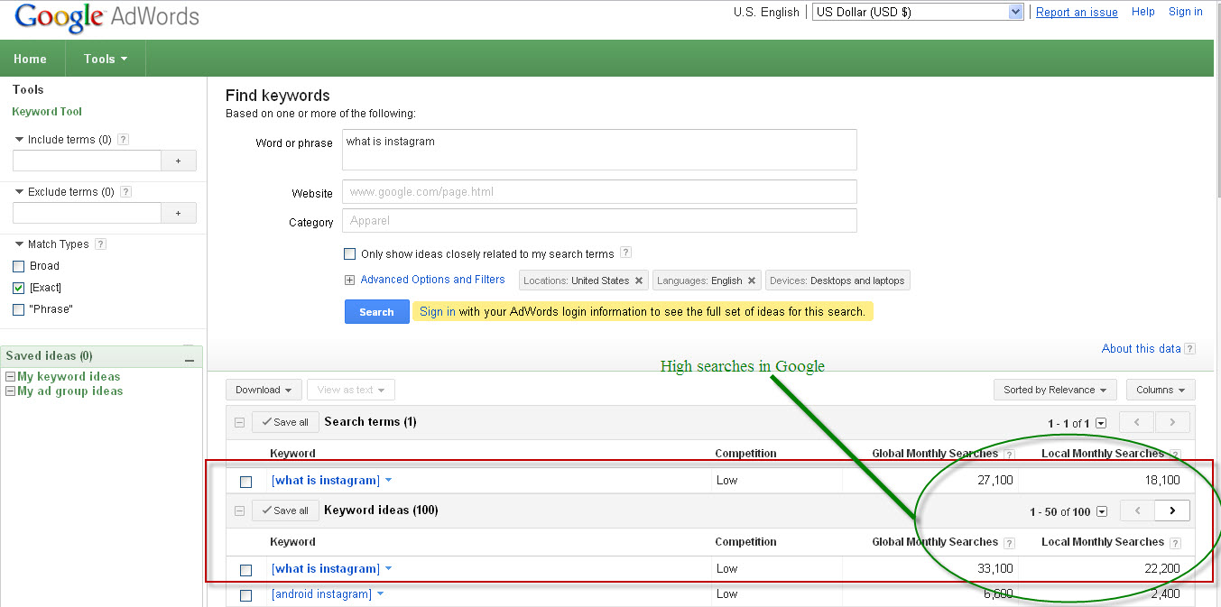Viewport: 1221px width, 607px height.
Task: Click the Report an issue link
Action: pos(1077,13)
